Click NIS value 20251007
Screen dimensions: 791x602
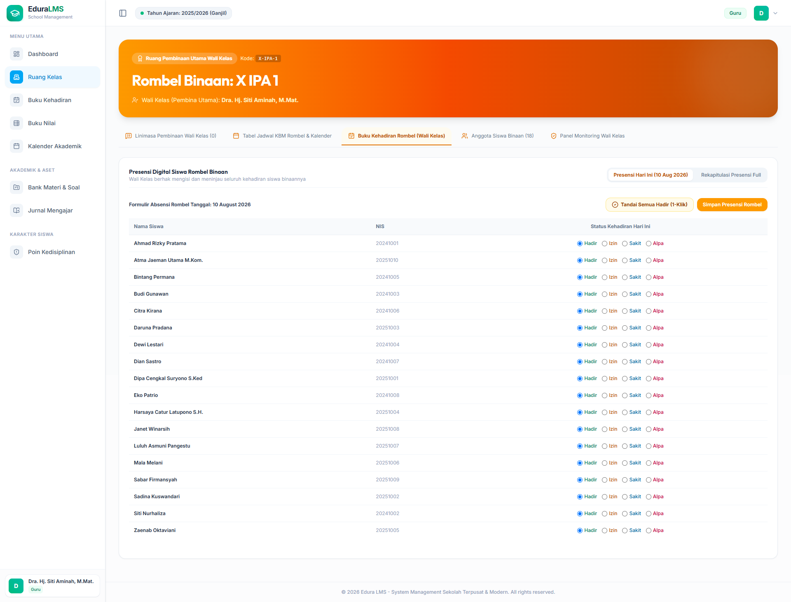click(x=387, y=446)
